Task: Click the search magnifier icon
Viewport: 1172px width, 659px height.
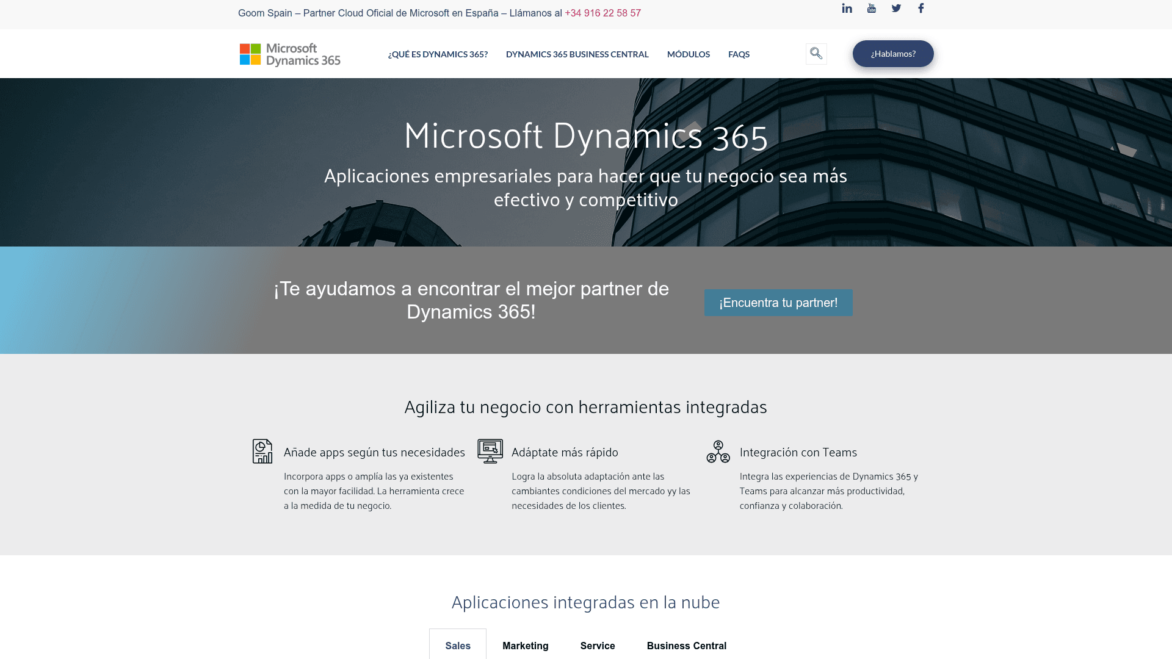Action: click(x=816, y=54)
